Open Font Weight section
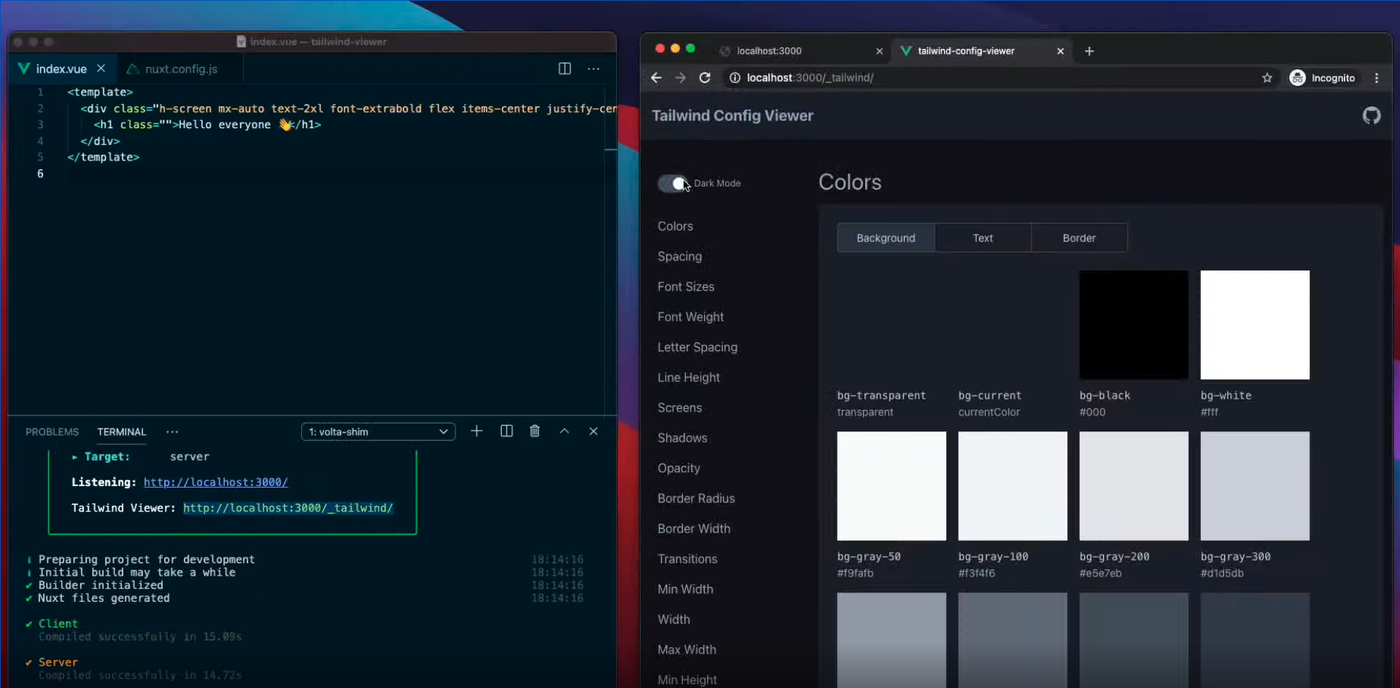This screenshot has width=1400, height=688. click(691, 317)
